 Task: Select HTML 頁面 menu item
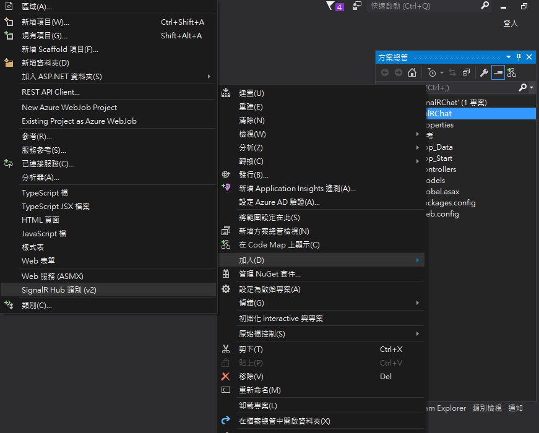(x=108, y=220)
